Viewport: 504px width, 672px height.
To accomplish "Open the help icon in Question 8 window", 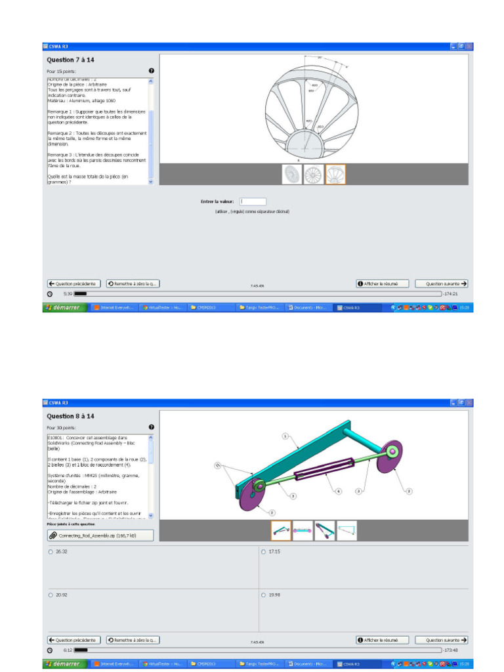I will pos(152,427).
